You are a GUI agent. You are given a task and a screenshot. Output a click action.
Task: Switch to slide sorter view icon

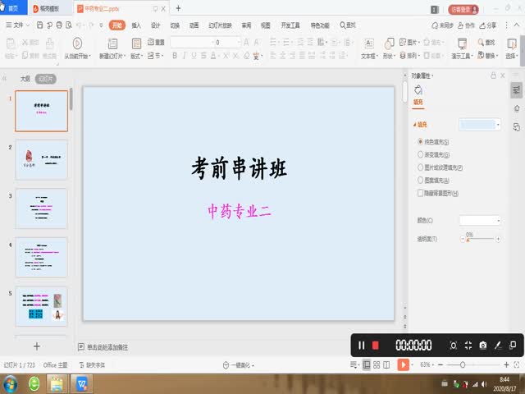click(x=377, y=364)
